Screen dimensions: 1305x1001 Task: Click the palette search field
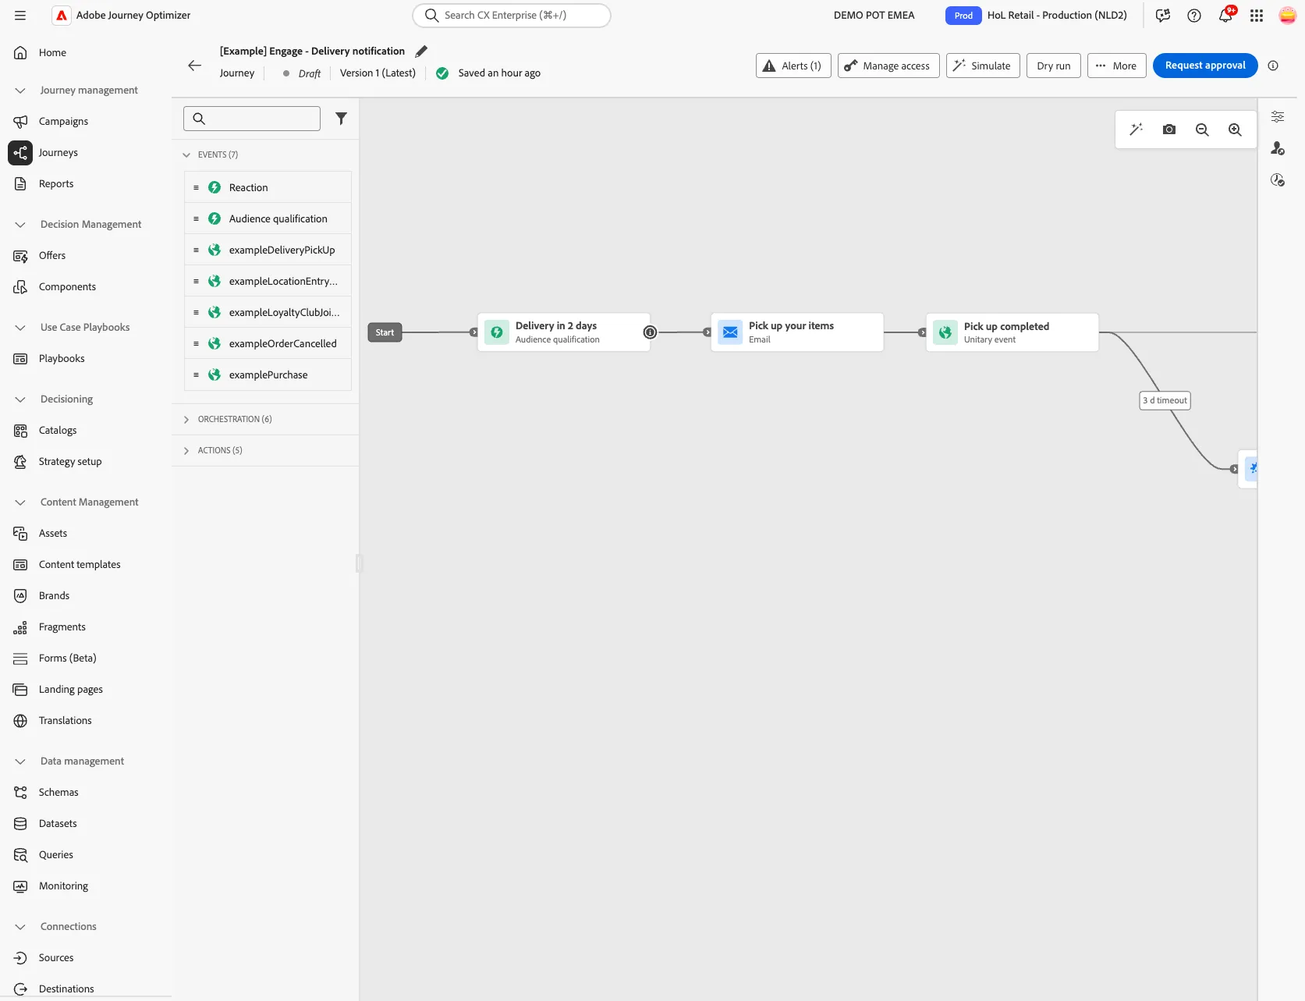click(252, 119)
